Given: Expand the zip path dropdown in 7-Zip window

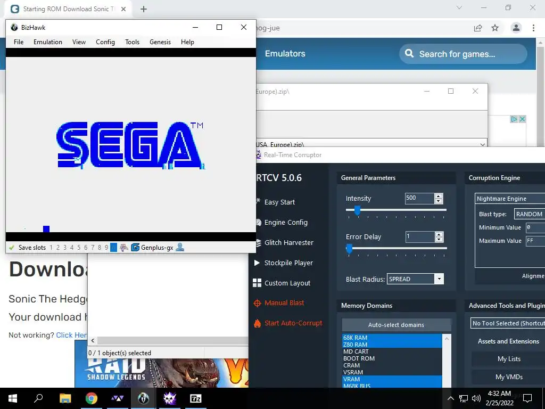Looking at the screenshot, I should 482,144.
